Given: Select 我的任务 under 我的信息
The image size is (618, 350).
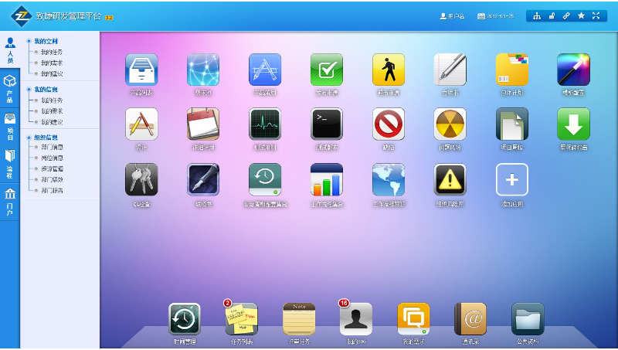Looking at the screenshot, I should pos(52,100).
